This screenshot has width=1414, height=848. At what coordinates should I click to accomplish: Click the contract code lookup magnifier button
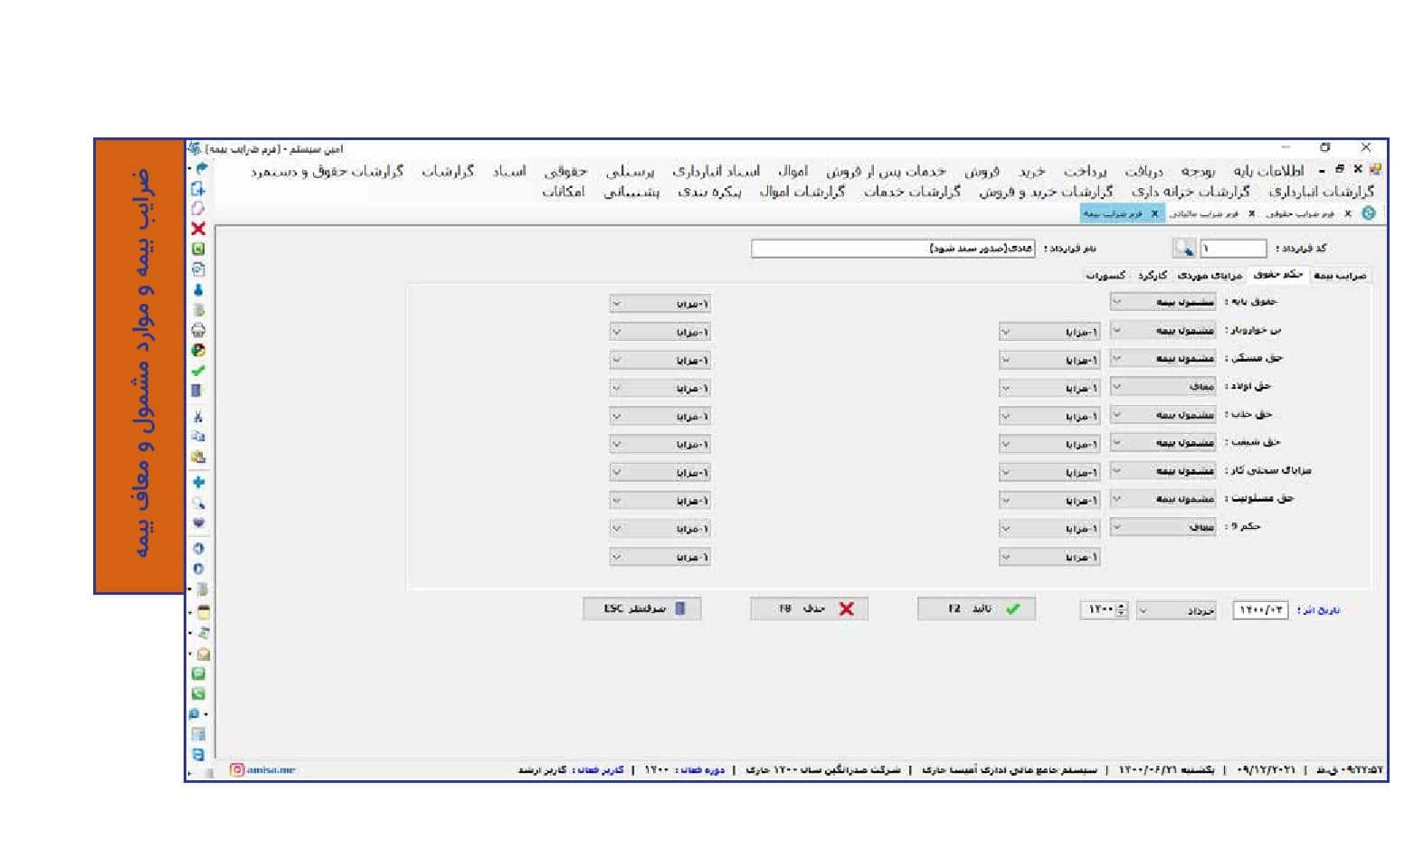(1183, 248)
